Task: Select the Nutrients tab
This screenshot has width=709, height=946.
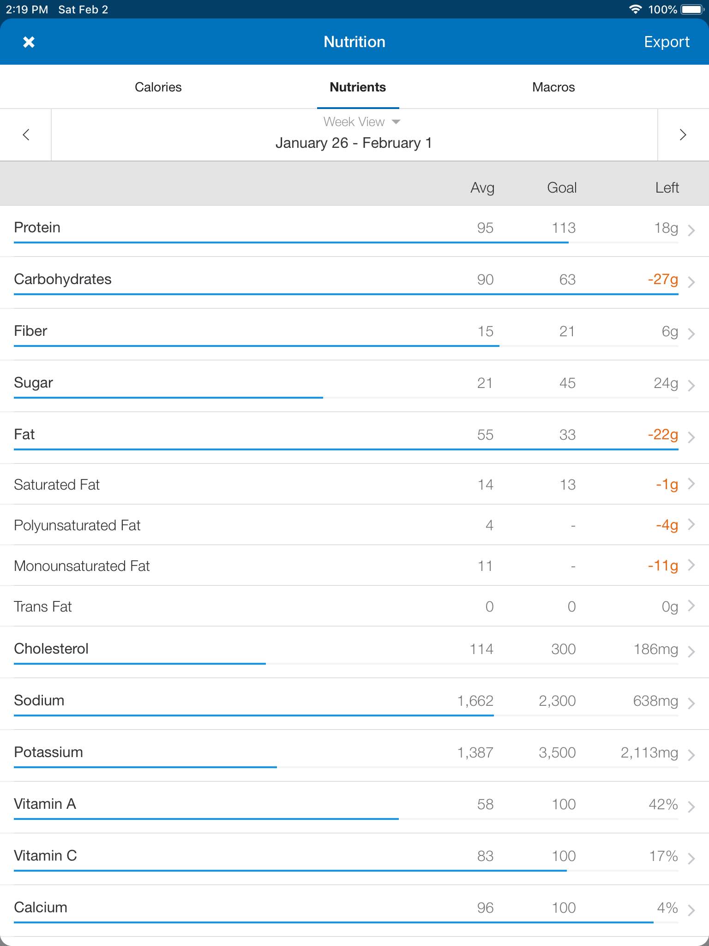Action: 358,87
